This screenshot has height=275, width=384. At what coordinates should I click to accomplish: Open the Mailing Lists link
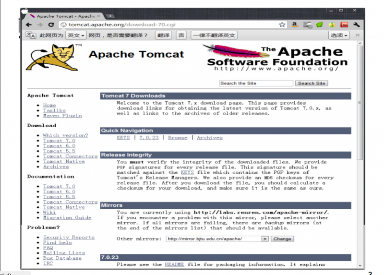[x=64, y=253]
